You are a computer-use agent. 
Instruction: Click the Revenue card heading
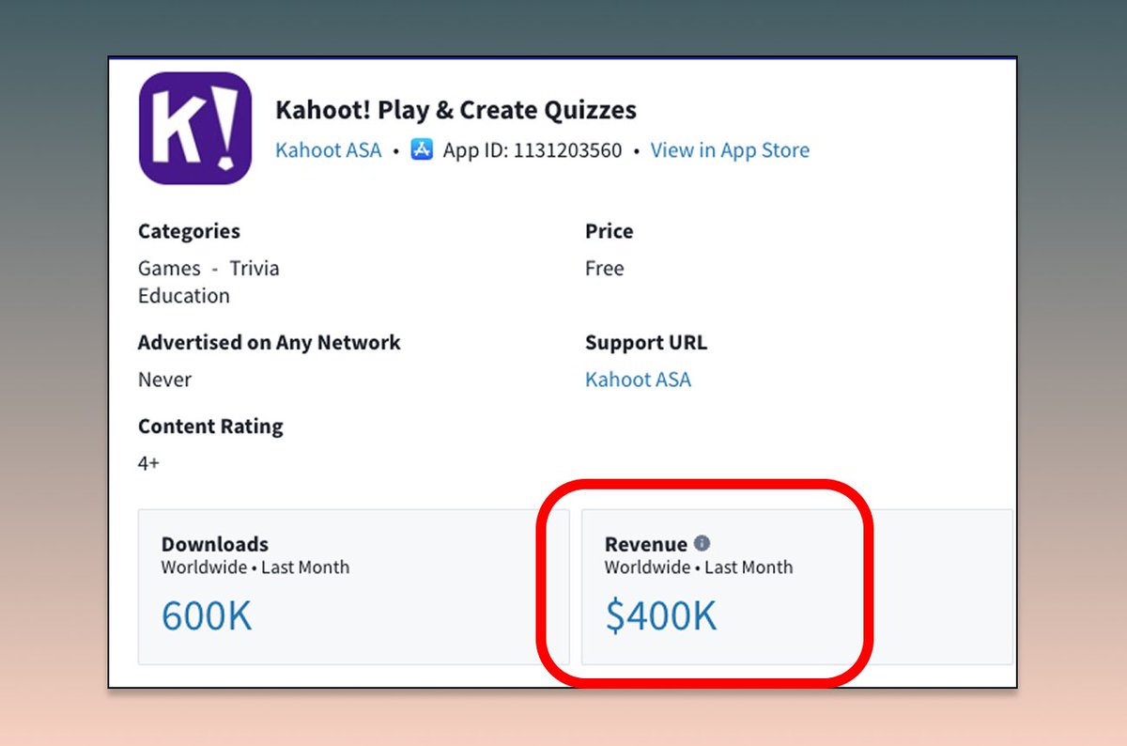tap(646, 544)
